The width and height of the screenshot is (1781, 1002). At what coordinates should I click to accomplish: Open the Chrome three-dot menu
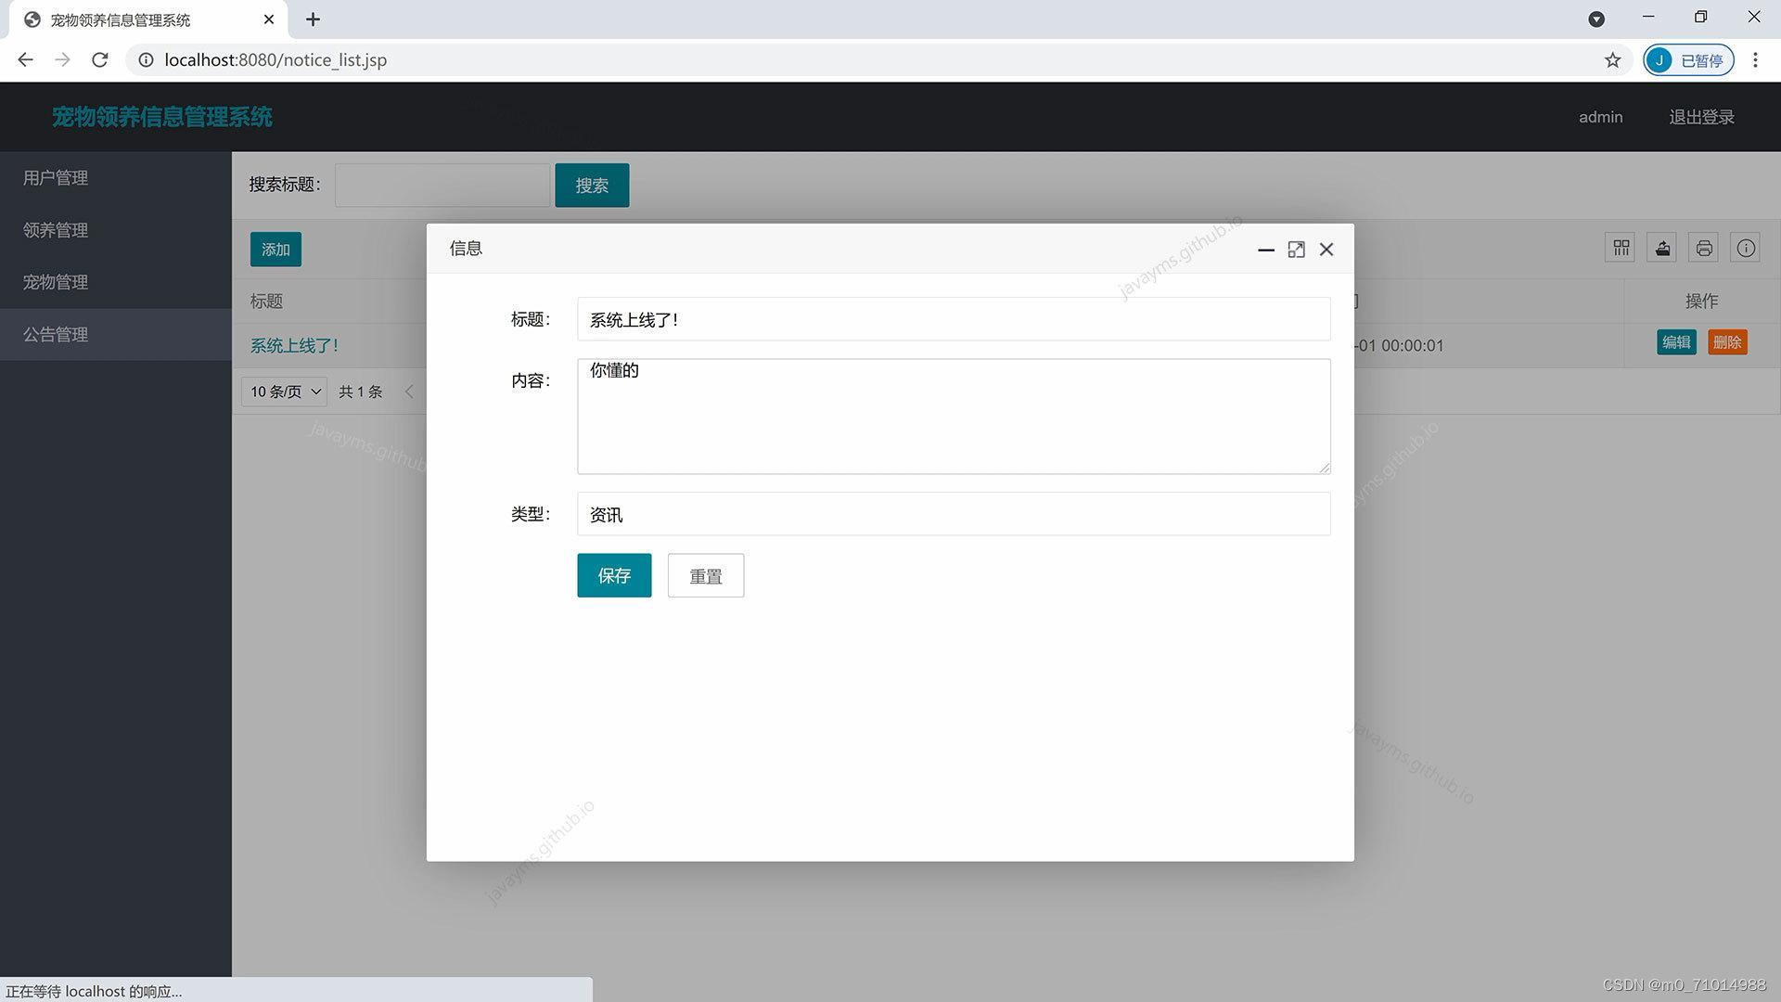point(1755,60)
